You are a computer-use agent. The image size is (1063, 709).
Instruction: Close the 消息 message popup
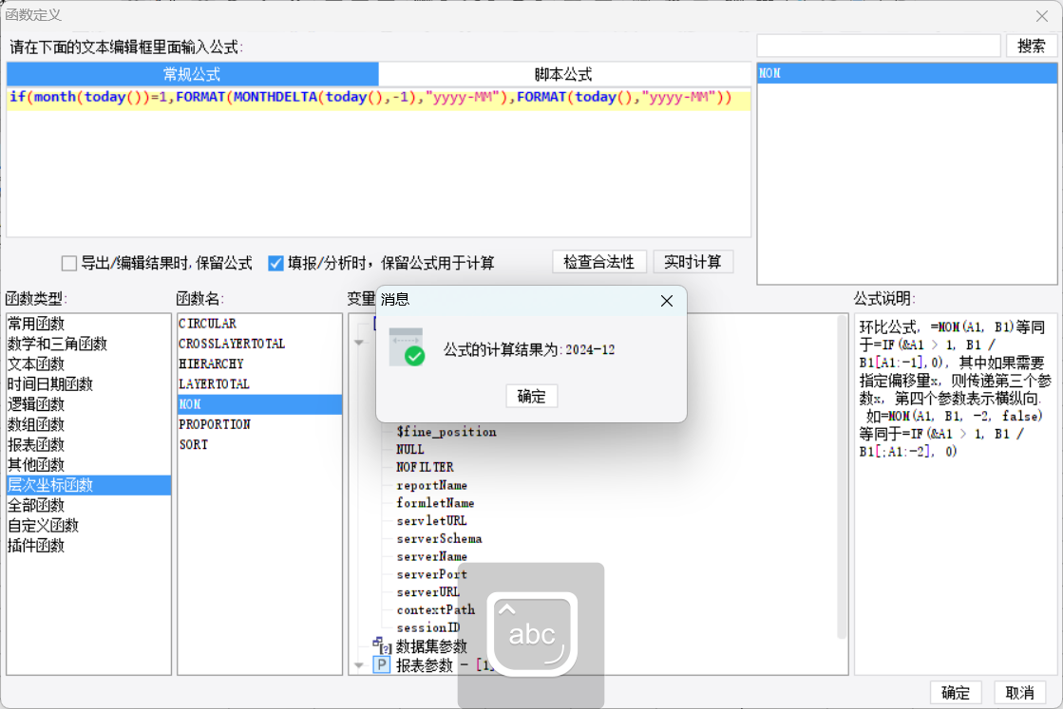pos(666,301)
